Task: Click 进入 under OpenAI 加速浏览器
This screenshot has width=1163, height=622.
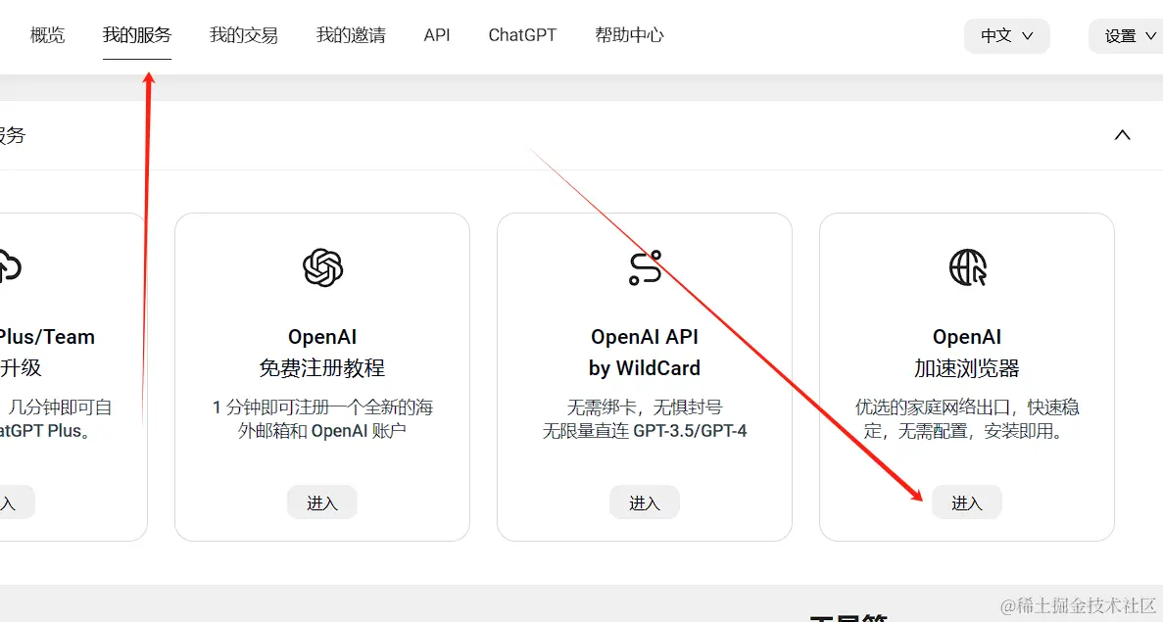Action: tap(966, 502)
